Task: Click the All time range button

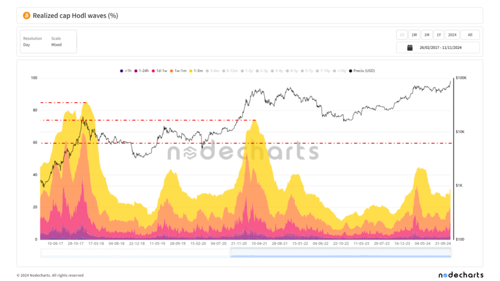Action: pos(470,35)
